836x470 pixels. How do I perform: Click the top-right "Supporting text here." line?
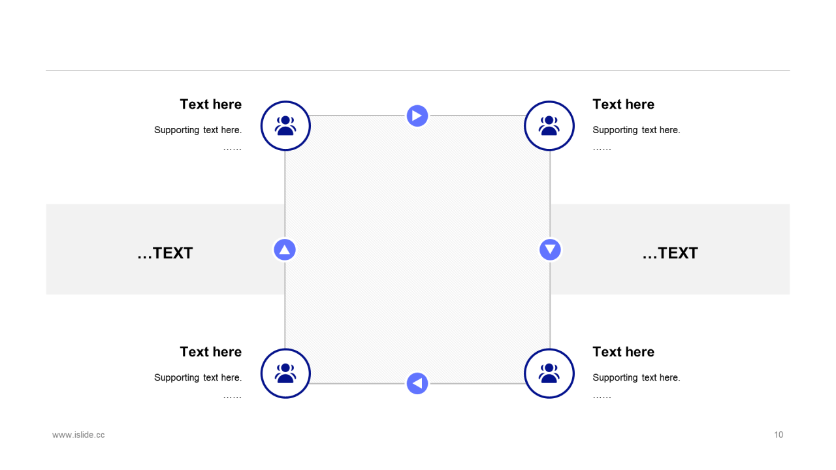click(636, 130)
